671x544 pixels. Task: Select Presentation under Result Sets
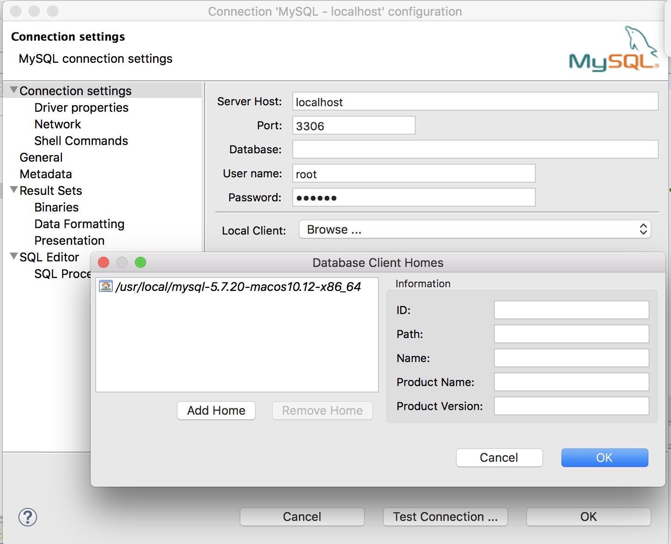coord(69,241)
